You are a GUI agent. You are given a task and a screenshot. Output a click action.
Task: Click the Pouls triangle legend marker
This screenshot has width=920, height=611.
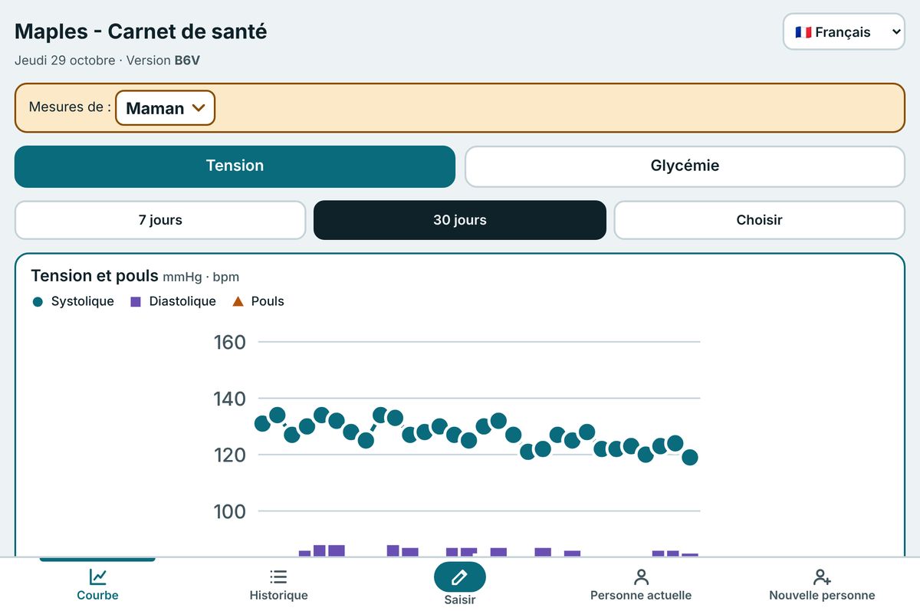click(x=238, y=302)
